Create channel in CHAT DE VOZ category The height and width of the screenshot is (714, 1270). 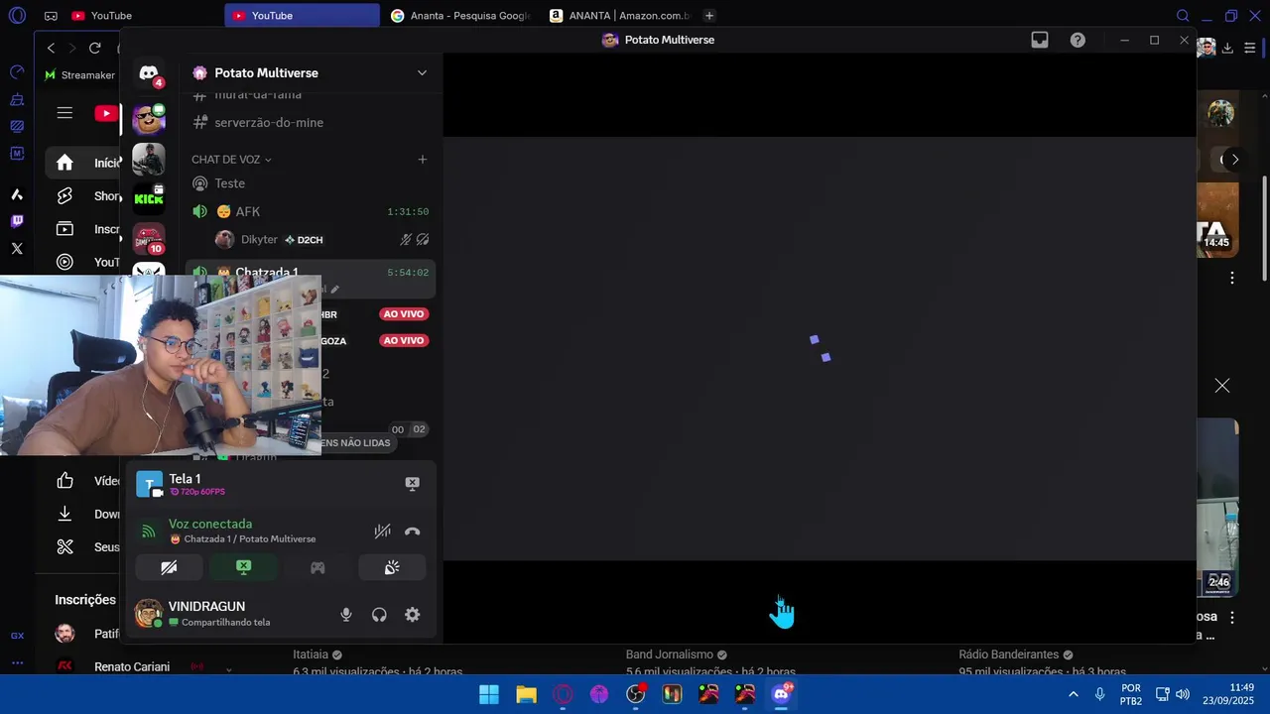pyautogui.click(x=422, y=160)
